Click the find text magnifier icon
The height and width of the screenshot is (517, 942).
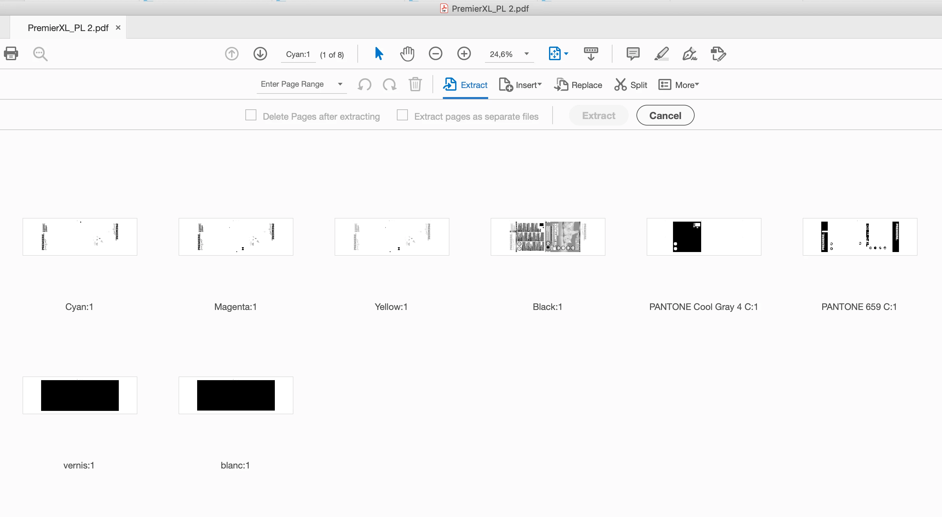[40, 54]
